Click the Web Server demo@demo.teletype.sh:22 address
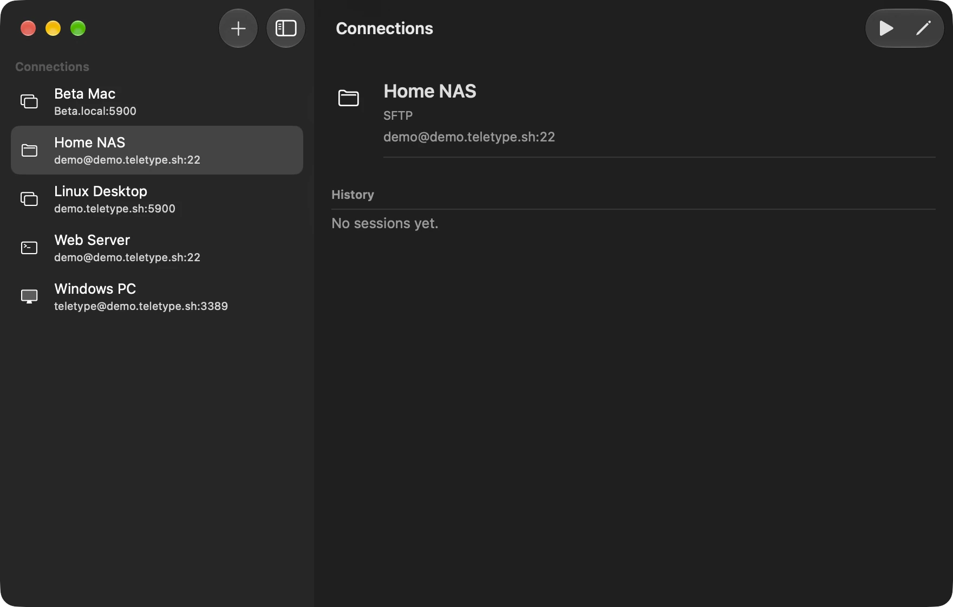953x607 pixels. (127, 257)
